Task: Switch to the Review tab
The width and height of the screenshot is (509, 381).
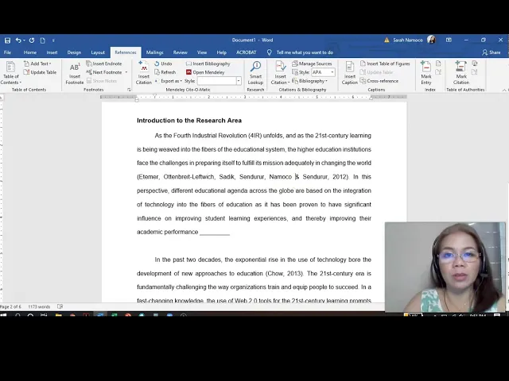Action: [x=181, y=52]
